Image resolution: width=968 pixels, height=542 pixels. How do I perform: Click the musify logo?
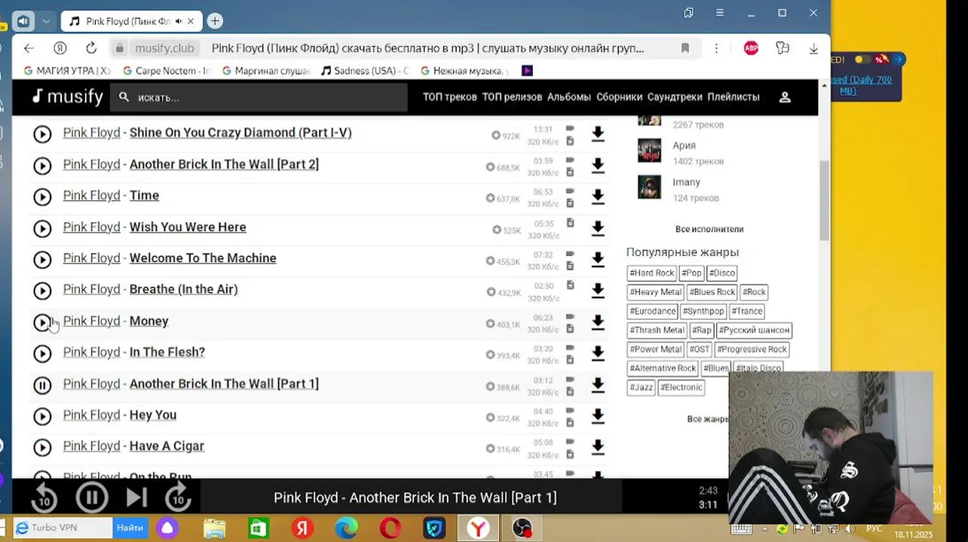(68, 96)
